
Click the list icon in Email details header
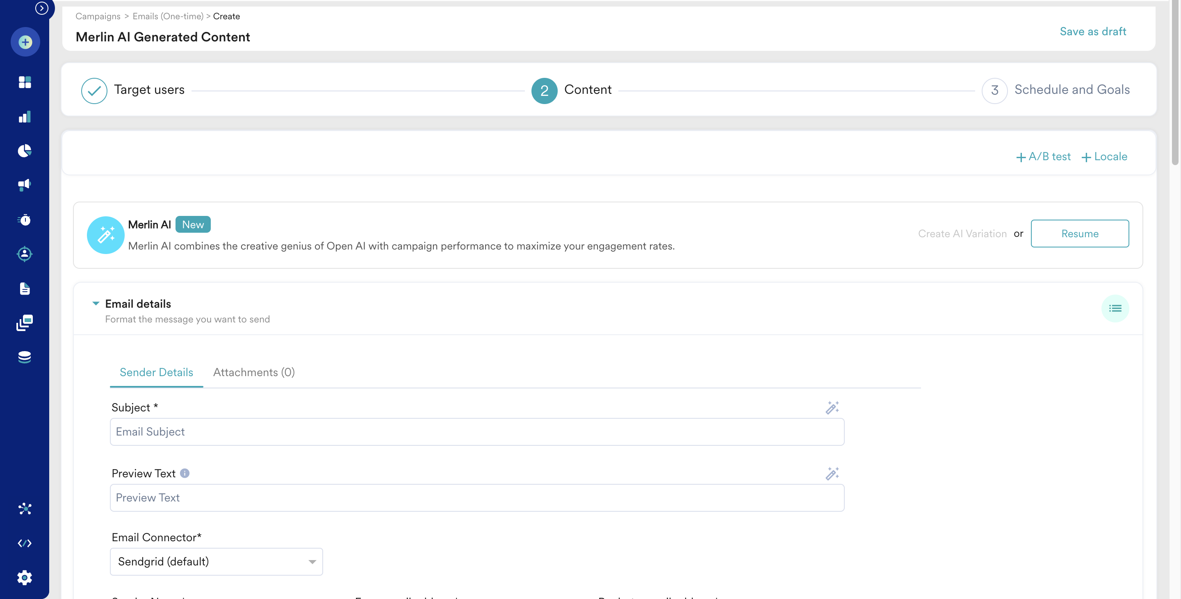pos(1115,309)
